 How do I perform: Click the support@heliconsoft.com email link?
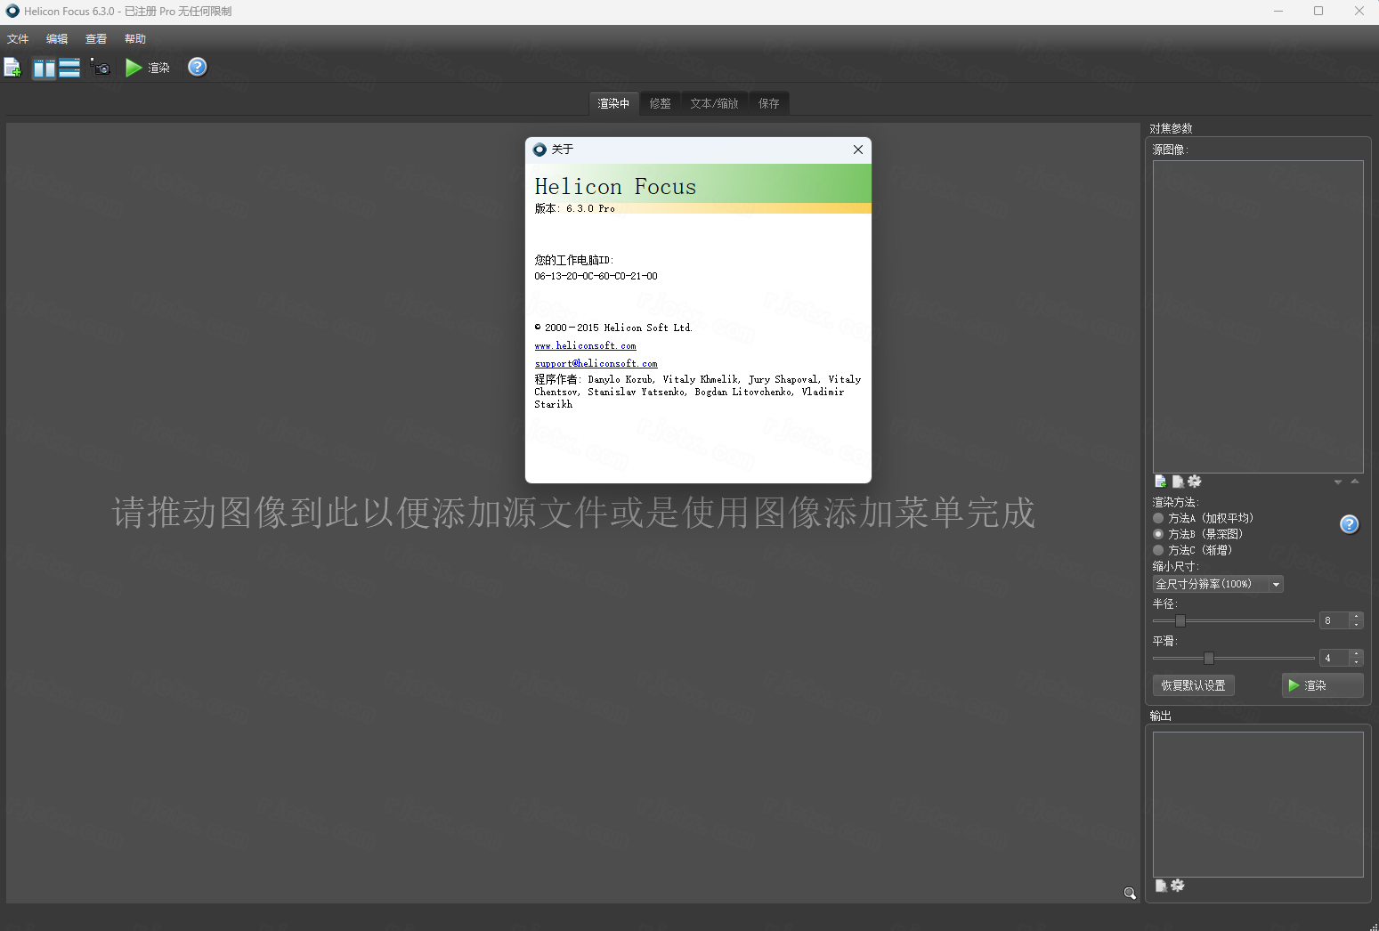(596, 363)
